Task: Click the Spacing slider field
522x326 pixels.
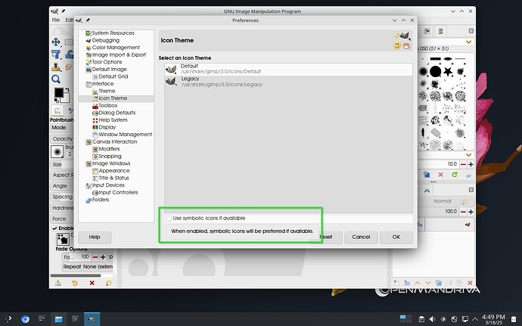Action: pyautogui.click(x=62, y=197)
